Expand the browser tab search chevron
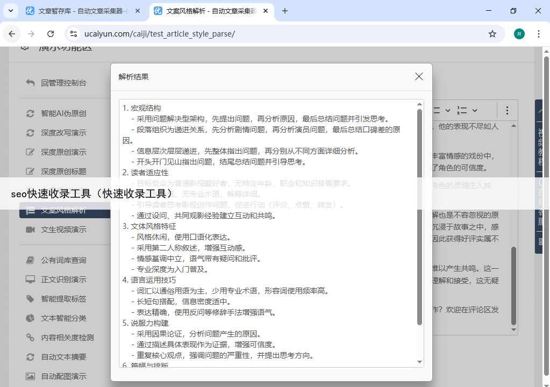The height and width of the screenshot is (387, 550). click(x=10, y=11)
